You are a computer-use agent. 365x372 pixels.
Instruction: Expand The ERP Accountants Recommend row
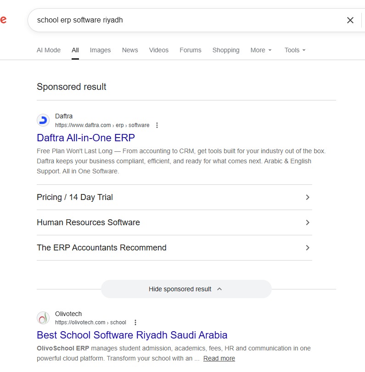point(174,248)
